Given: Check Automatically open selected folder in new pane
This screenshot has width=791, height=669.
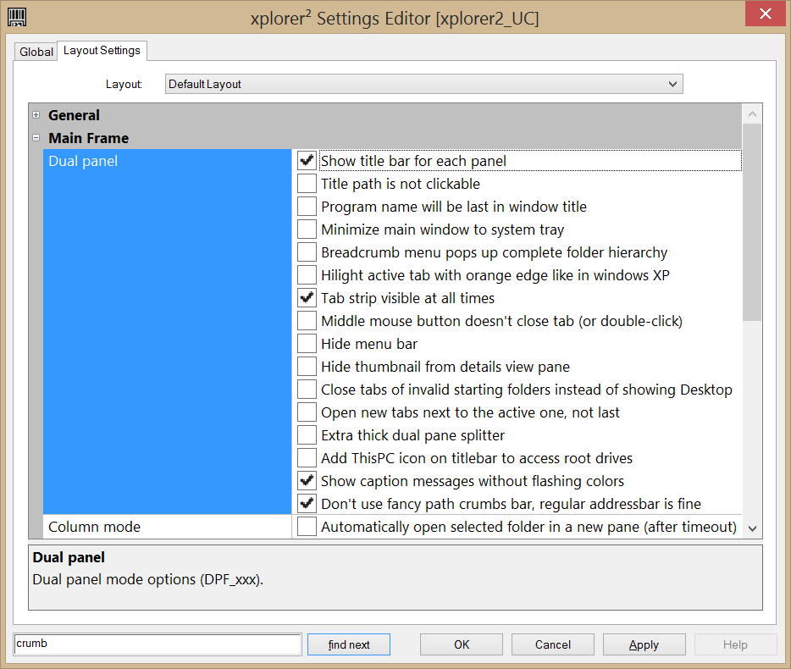Looking at the screenshot, I should (x=307, y=527).
